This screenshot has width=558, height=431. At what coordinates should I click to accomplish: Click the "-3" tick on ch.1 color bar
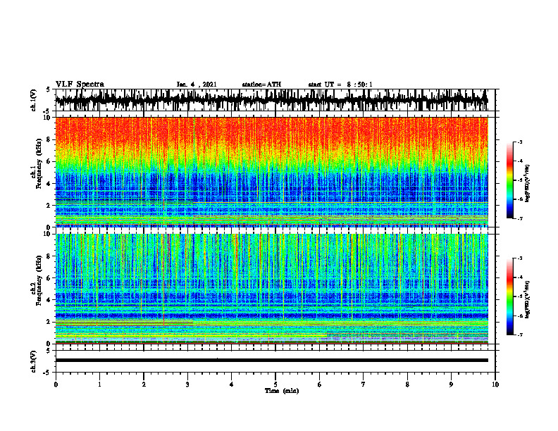click(520, 142)
